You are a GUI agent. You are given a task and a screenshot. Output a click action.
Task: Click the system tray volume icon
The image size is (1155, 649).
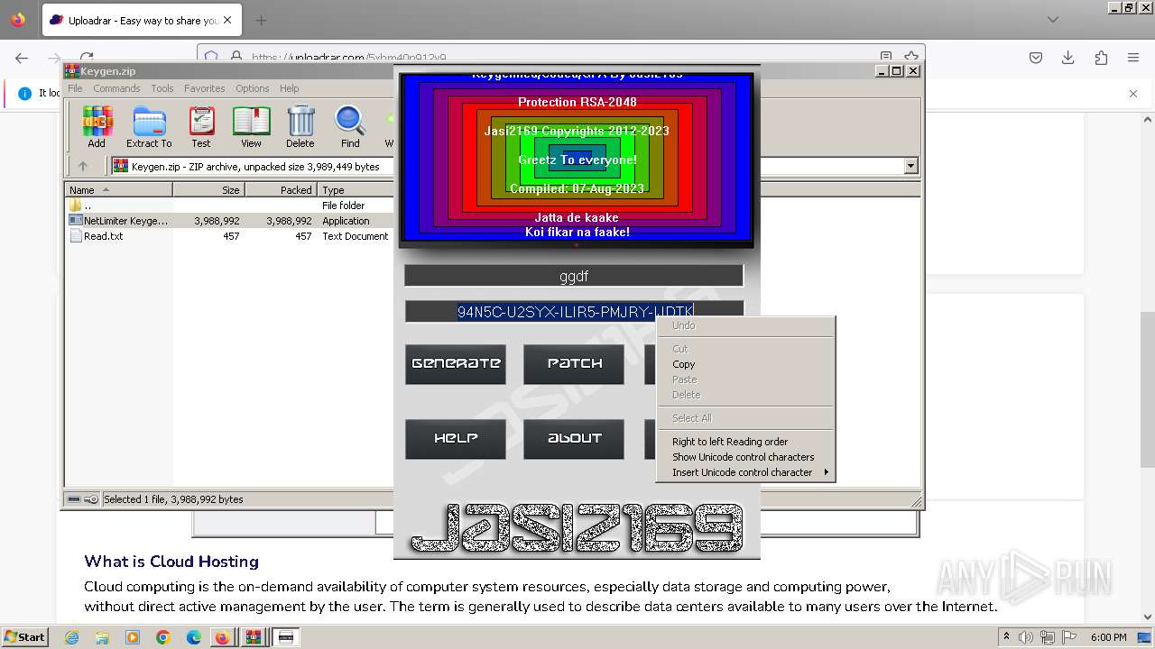1026,637
